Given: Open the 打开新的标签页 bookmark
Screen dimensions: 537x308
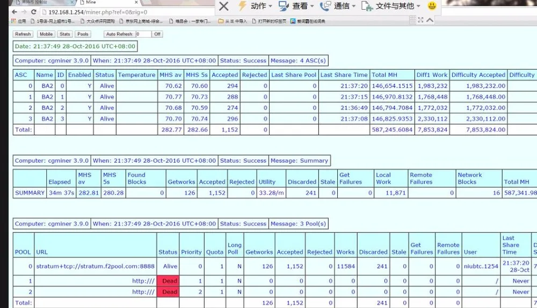Looking at the screenshot, I should [x=269, y=21].
